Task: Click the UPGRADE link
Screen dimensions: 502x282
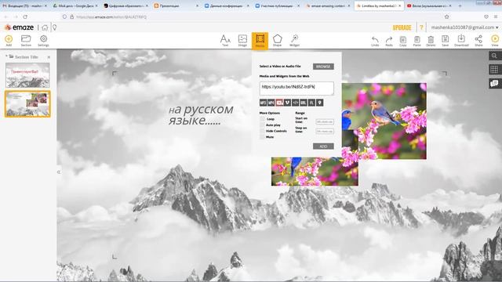Action: point(402,28)
